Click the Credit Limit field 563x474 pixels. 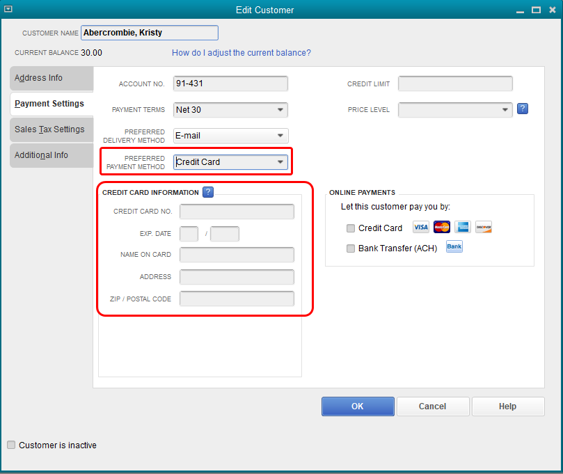(x=455, y=84)
